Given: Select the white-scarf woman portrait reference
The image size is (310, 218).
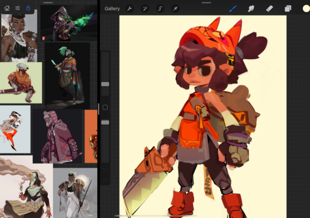Looking at the screenshot, I should tap(19, 37).
